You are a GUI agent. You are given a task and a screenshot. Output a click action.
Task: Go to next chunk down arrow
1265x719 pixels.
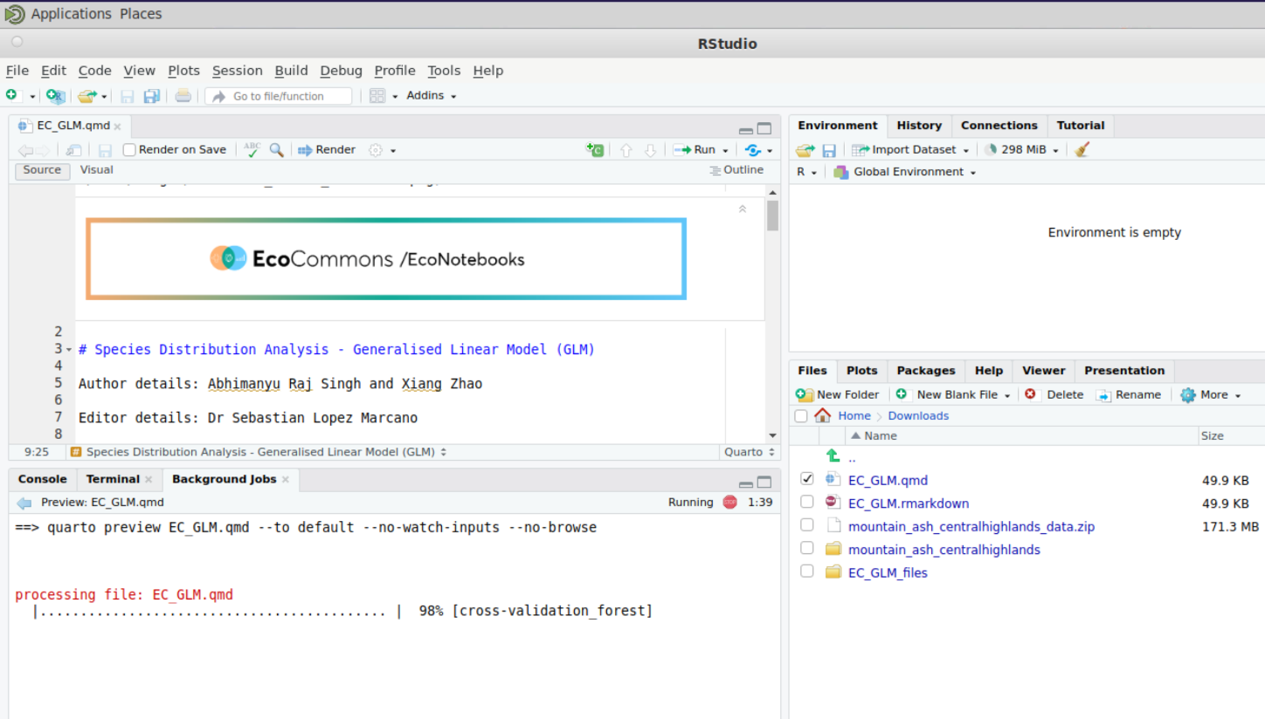pos(650,150)
